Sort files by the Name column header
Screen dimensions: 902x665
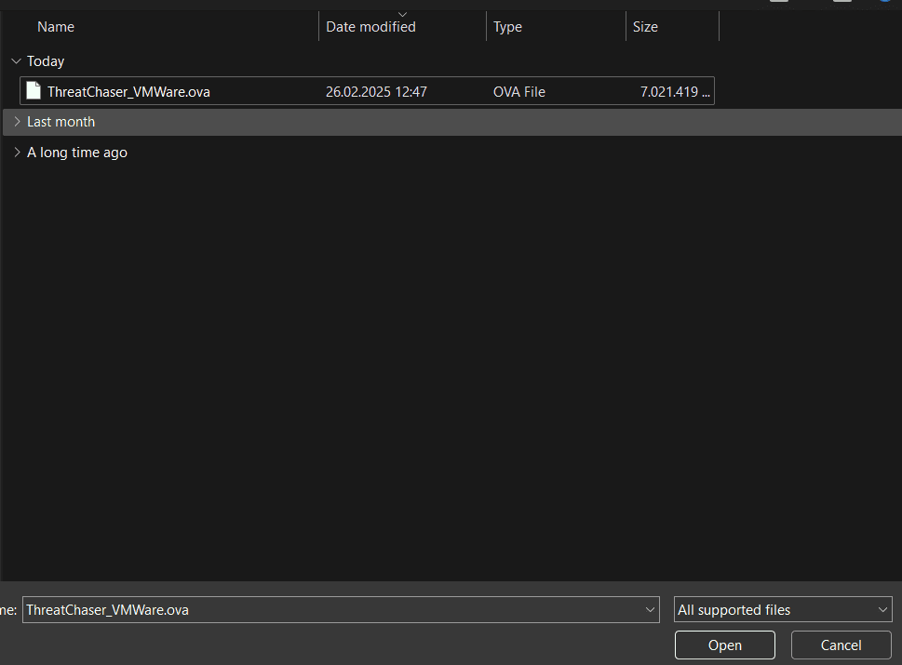pyautogui.click(x=56, y=27)
